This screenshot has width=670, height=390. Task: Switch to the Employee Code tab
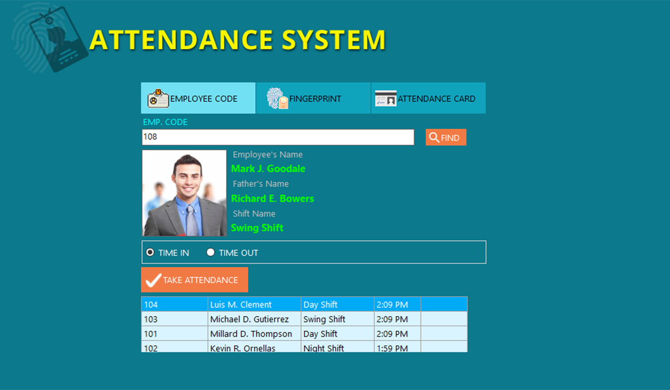click(x=198, y=98)
